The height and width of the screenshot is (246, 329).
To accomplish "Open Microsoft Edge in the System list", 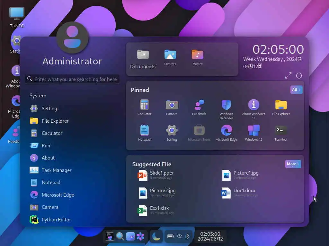I will [x=72, y=195].
